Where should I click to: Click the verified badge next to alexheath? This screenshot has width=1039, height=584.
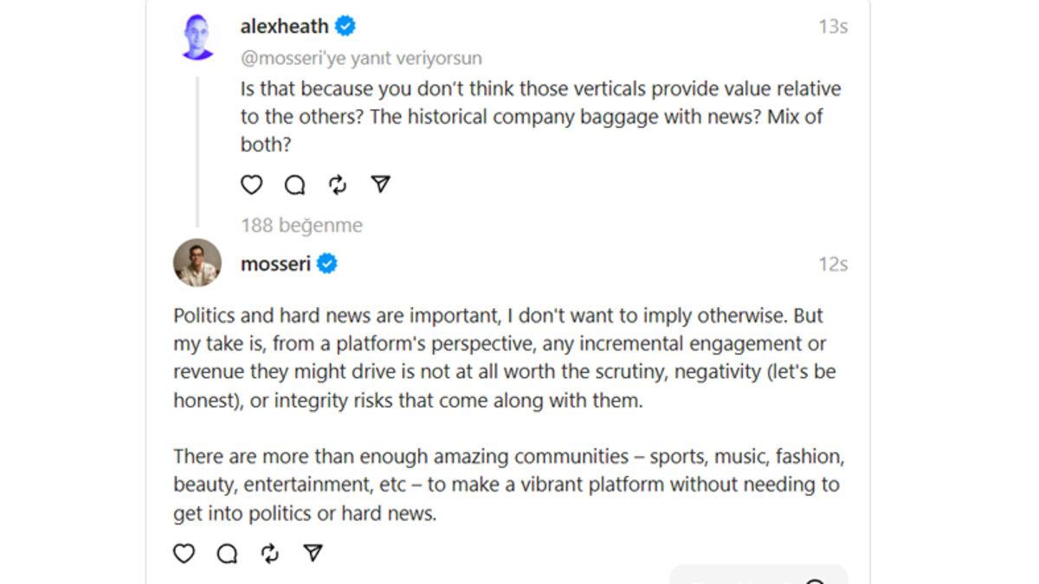click(x=345, y=27)
